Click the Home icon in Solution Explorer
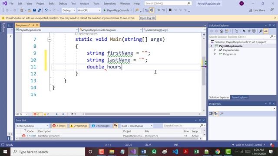Image resolution: width=278 pixels, height=156 pixels. 221,31
